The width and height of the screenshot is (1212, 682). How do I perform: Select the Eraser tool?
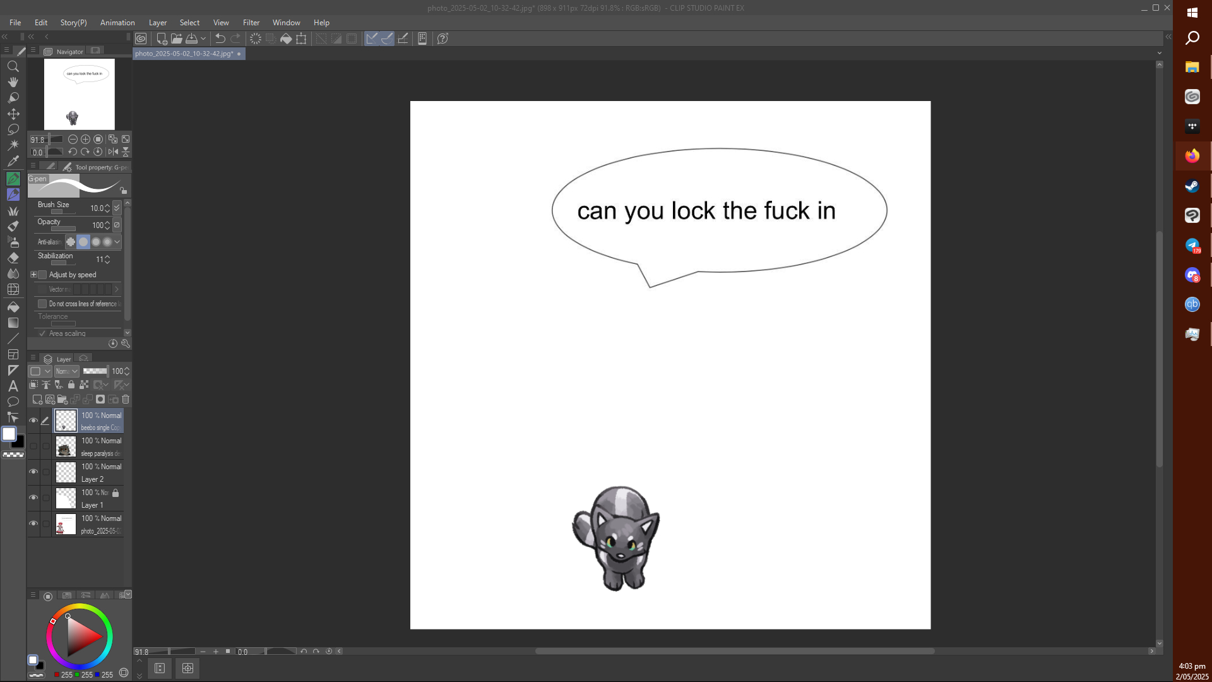point(13,258)
